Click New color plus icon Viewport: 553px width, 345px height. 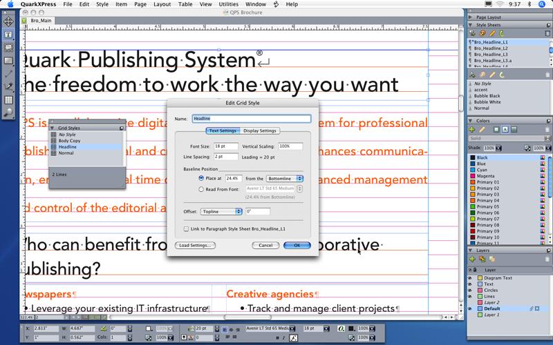pos(472,130)
